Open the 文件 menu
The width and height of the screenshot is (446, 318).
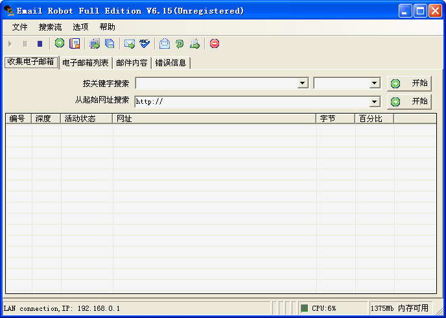[19, 27]
